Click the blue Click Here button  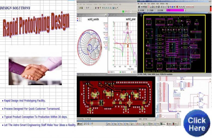click(197, 123)
